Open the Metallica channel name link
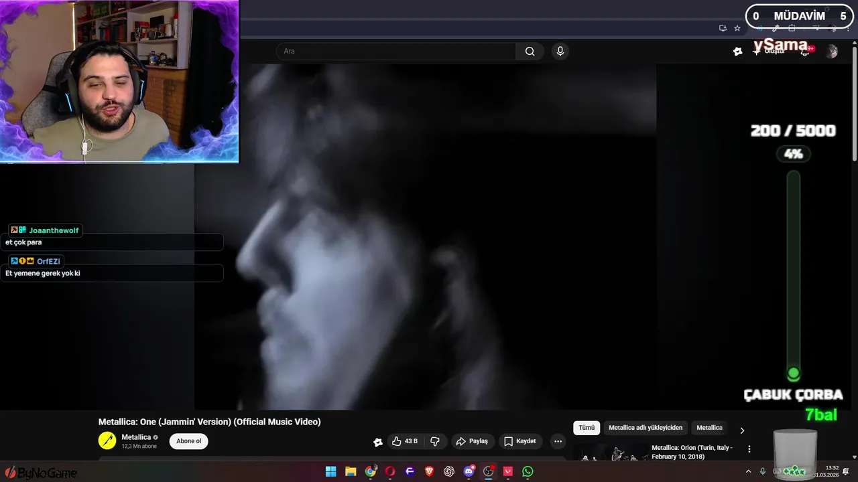 [136, 437]
